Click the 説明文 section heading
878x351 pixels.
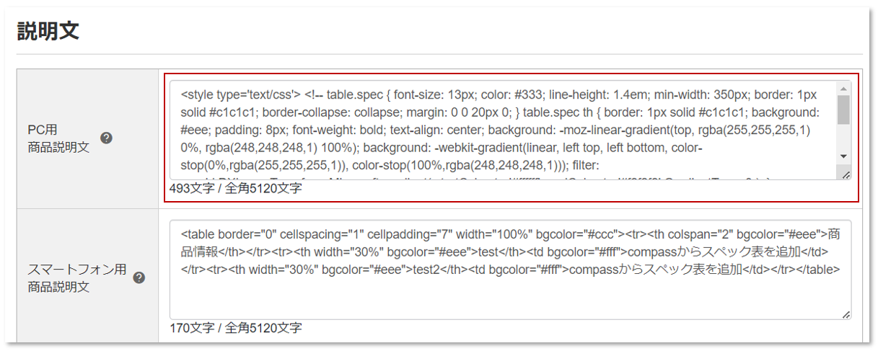point(48,31)
